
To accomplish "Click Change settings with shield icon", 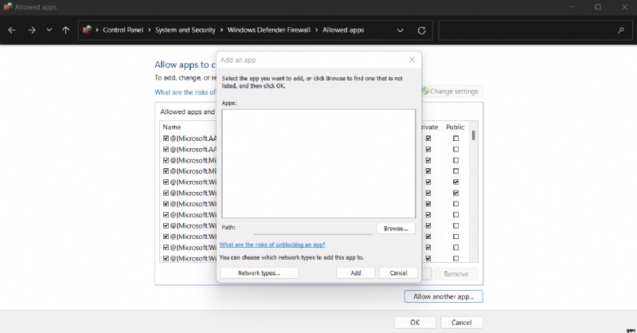I will 451,92.
